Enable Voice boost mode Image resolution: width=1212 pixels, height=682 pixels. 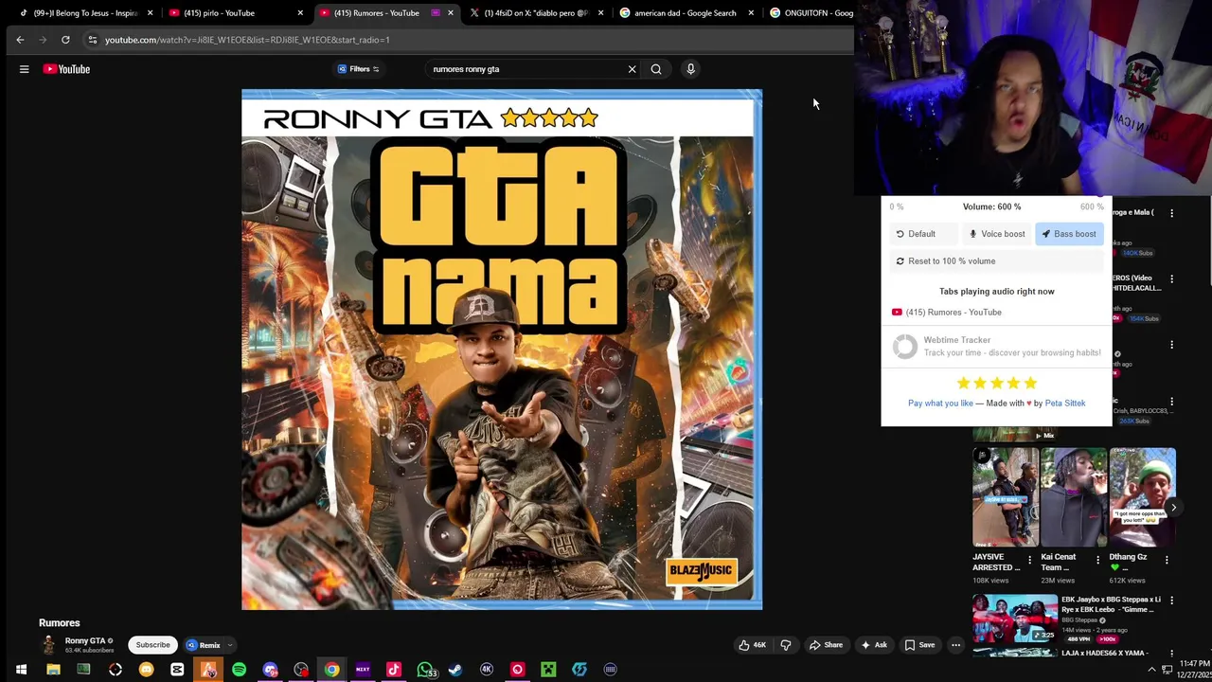click(997, 234)
